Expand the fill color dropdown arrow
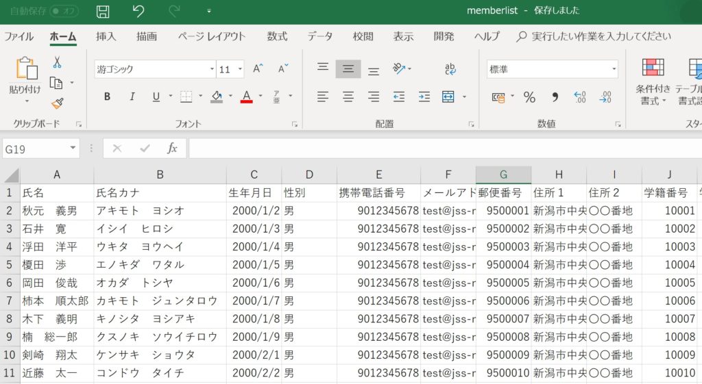The width and height of the screenshot is (702, 384). tap(230, 96)
